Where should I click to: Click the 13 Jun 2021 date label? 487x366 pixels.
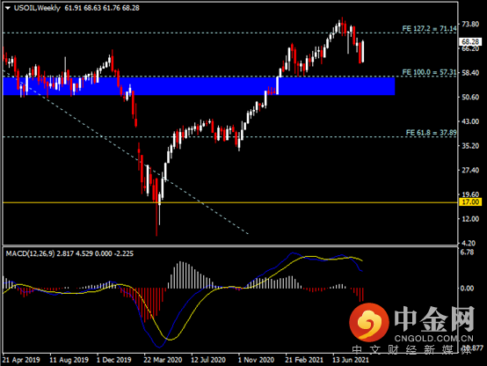tap(351, 360)
